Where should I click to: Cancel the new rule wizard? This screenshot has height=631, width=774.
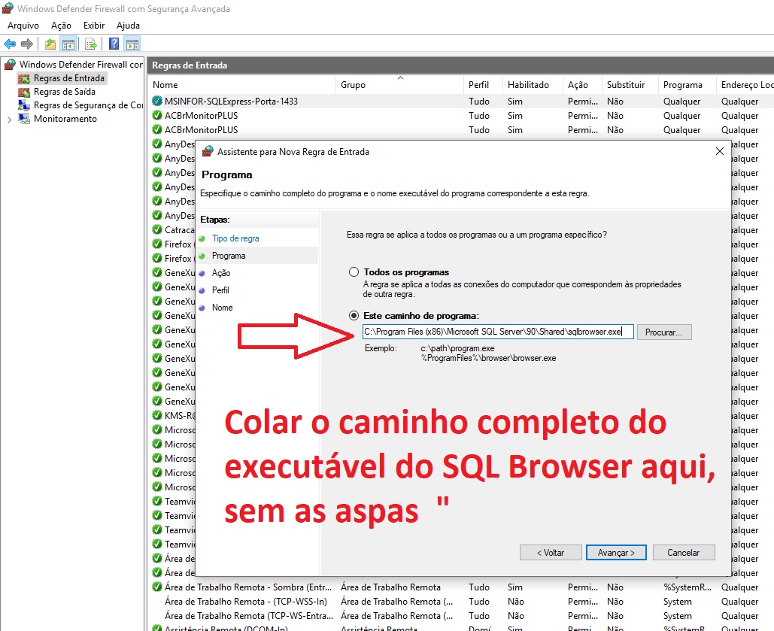[x=684, y=553]
